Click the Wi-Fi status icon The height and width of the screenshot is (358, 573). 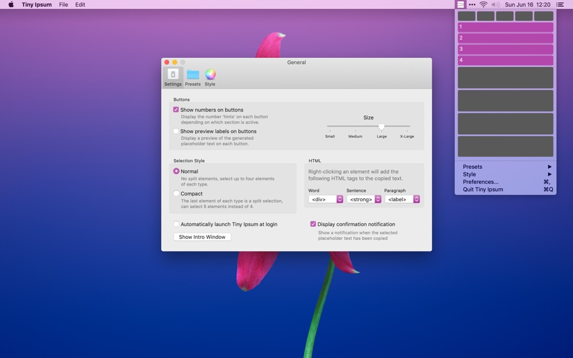483,4
